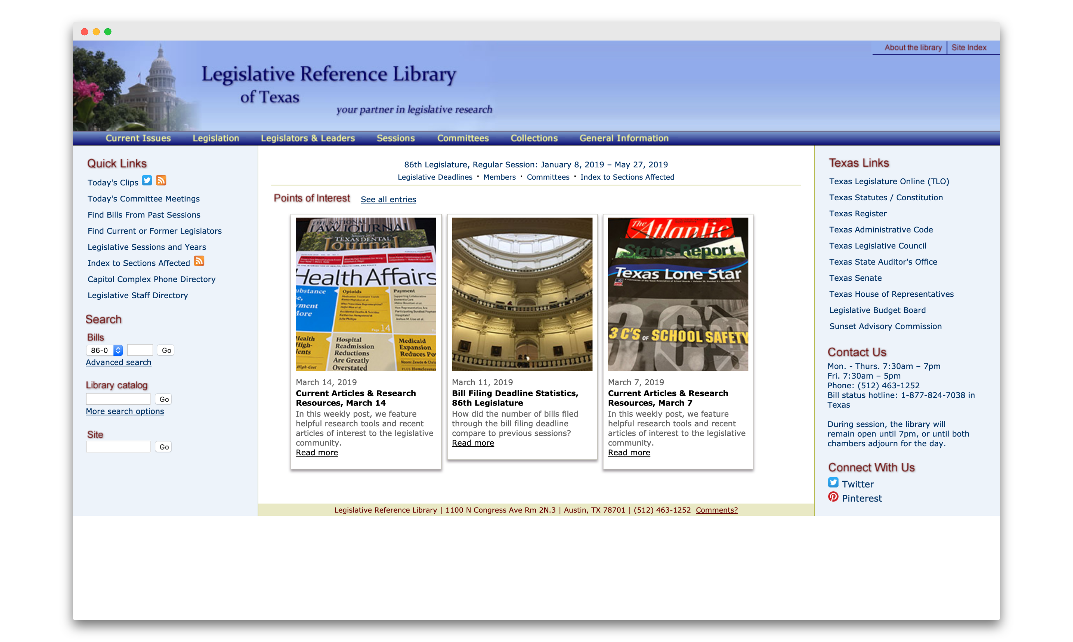Open Today's Clips link
This screenshot has width=1073, height=642.
coord(113,183)
